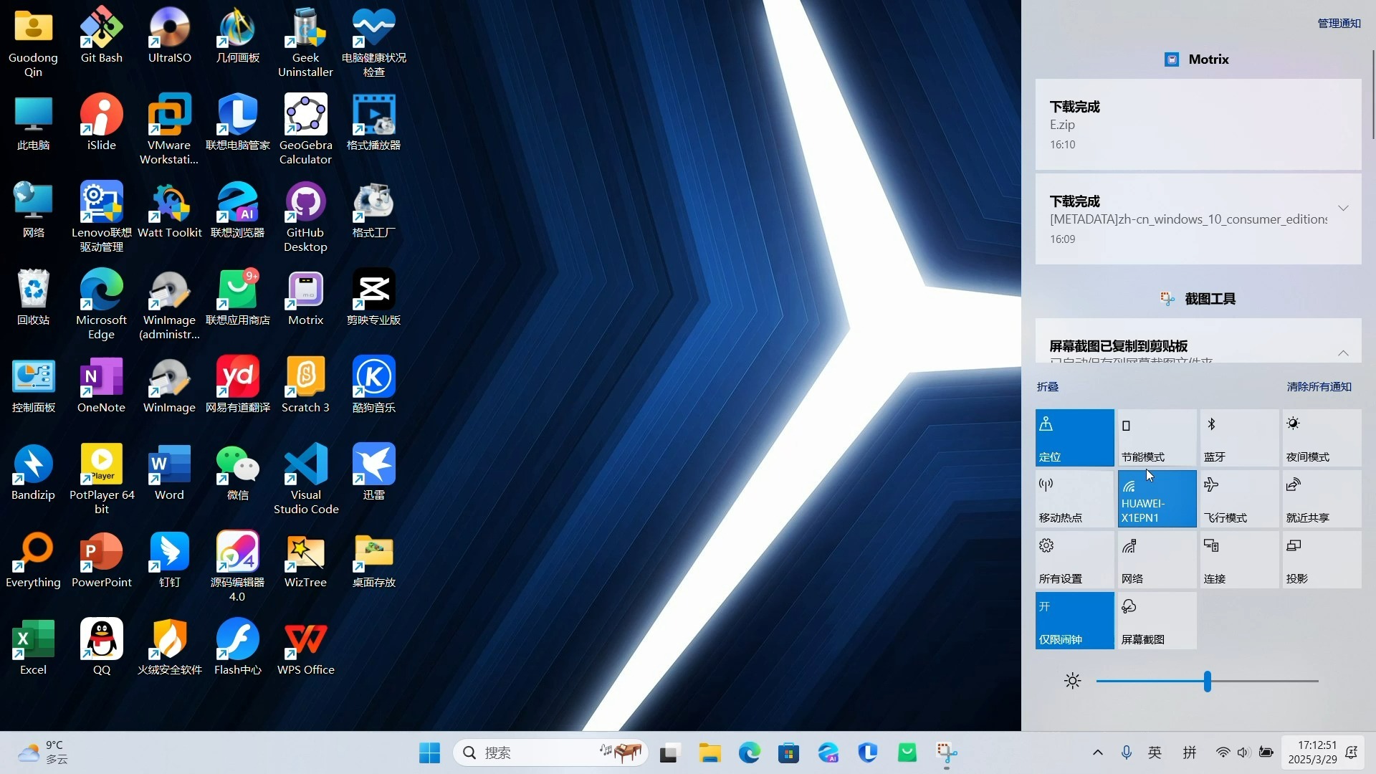This screenshot has height=774, width=1376.
Task: Open Microsoft Edge from the taskbar
Action: [x=749, y=752]
